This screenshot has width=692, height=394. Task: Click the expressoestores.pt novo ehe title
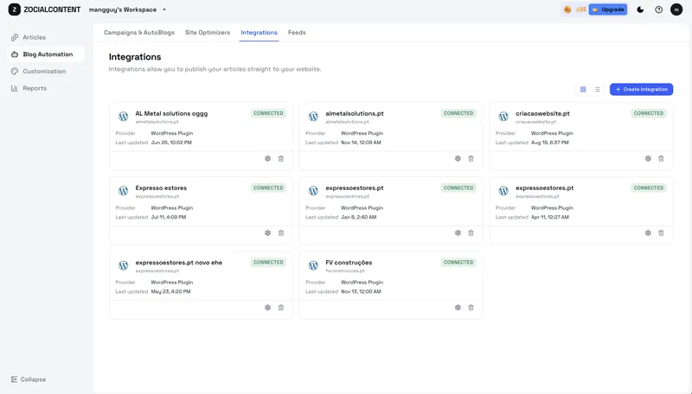click(179, 263)
